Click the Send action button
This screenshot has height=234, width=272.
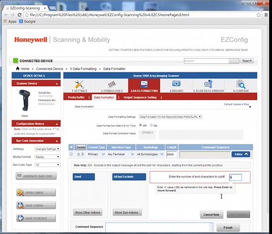coord(84,176)
